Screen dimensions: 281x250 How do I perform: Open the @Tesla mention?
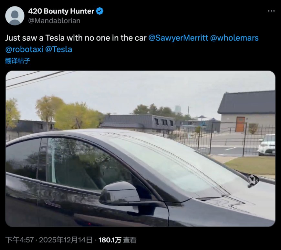click(x=58, y=49)
